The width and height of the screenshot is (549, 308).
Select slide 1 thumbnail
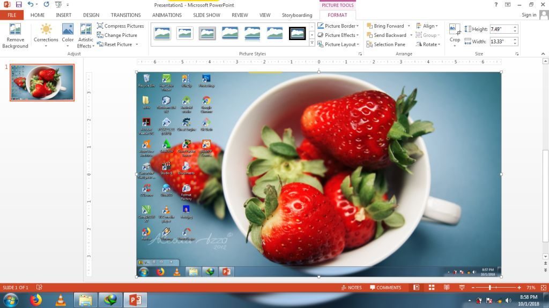coord(42,82)
